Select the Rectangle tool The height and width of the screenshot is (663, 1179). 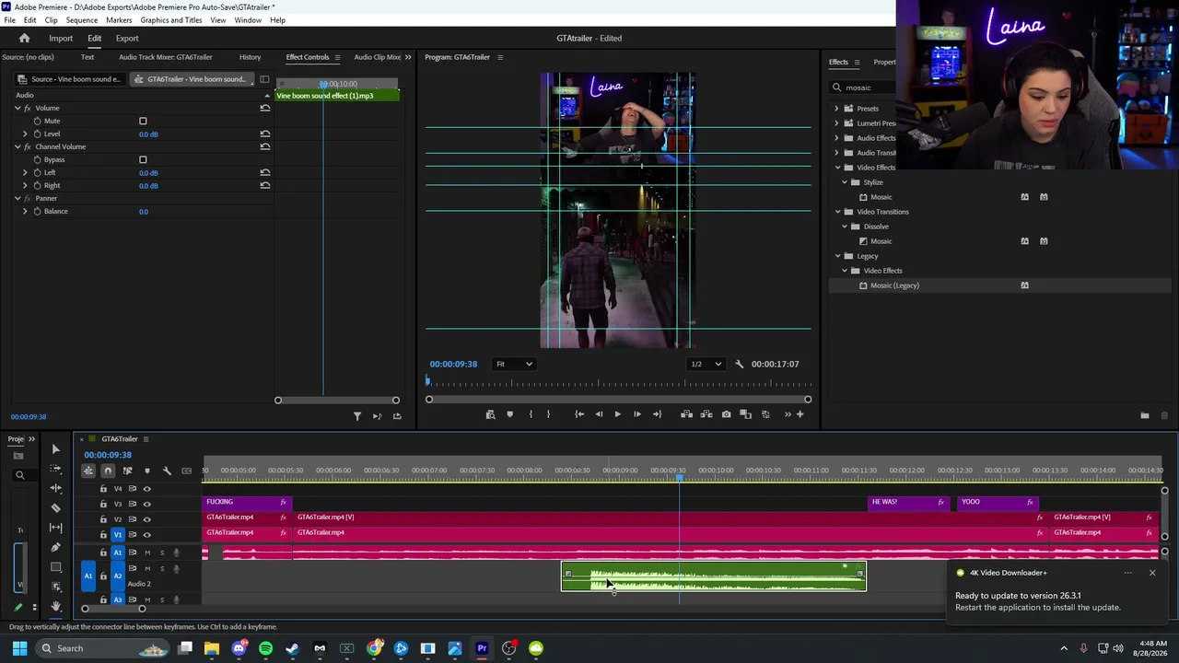[x=55, y=567]
